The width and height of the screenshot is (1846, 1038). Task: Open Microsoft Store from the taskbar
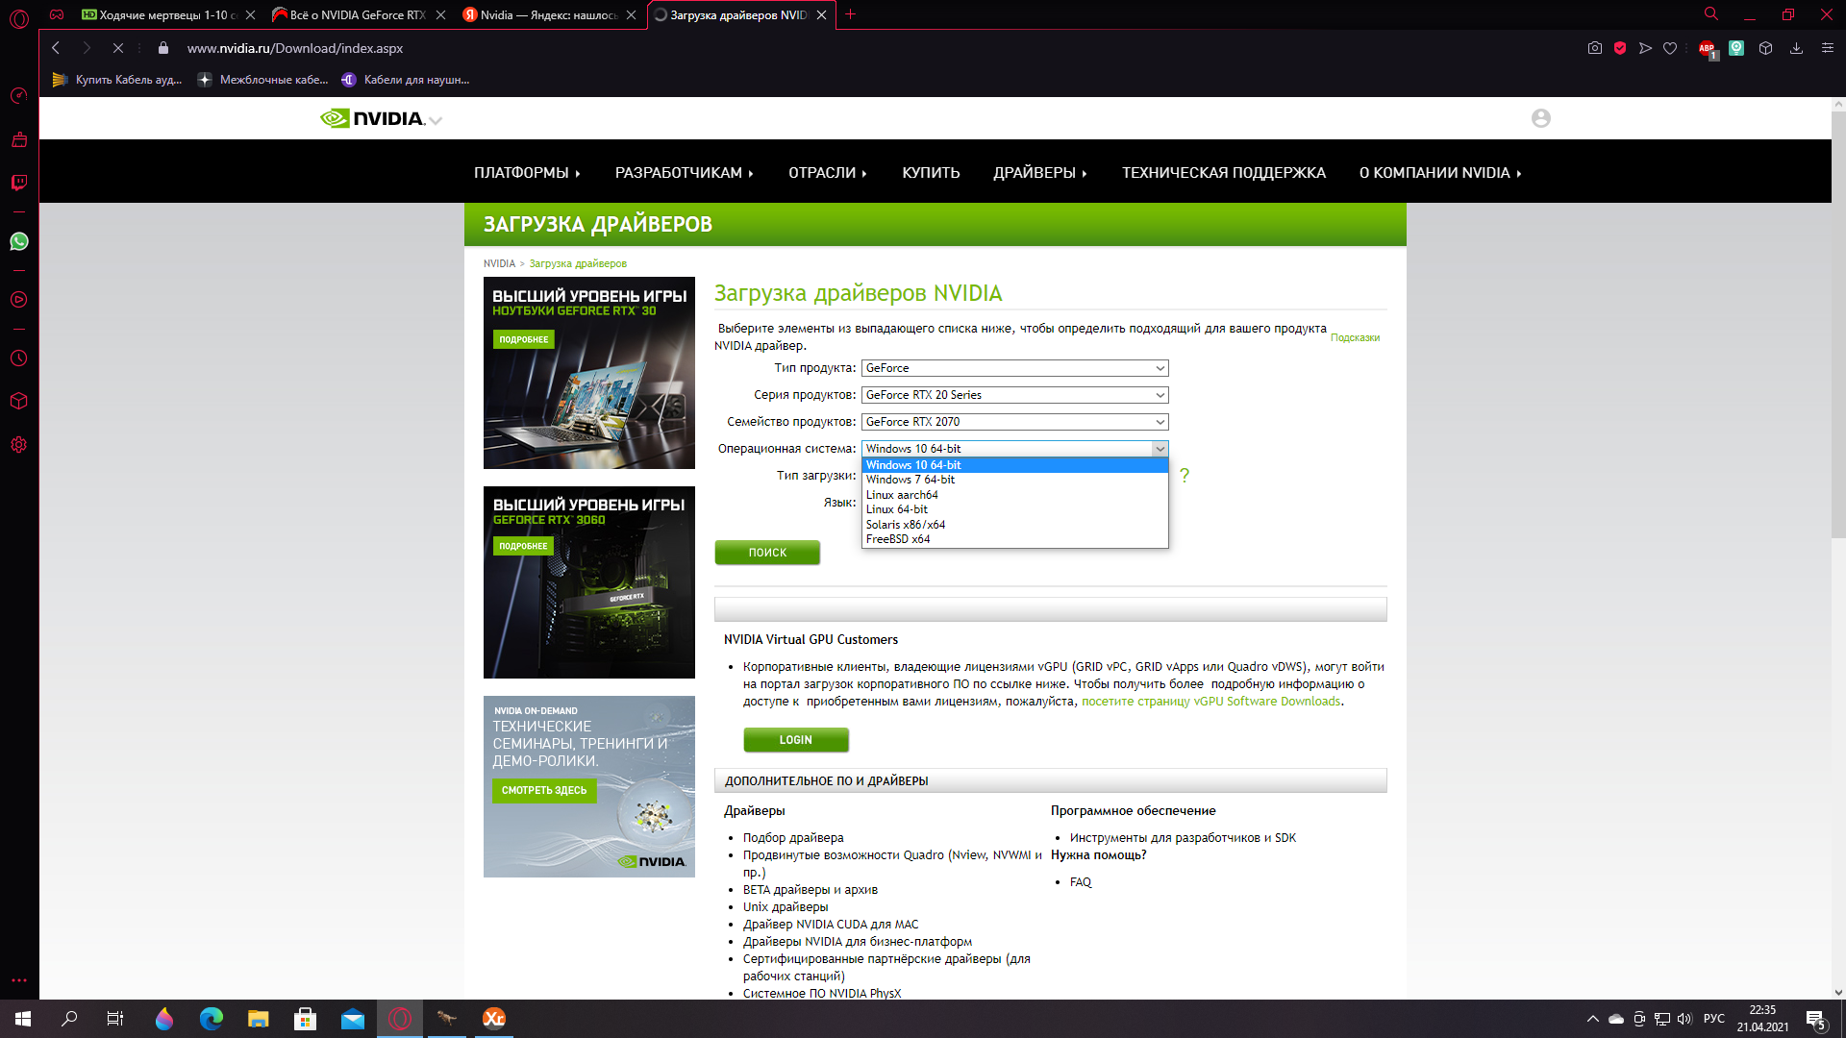[306, 1019]
